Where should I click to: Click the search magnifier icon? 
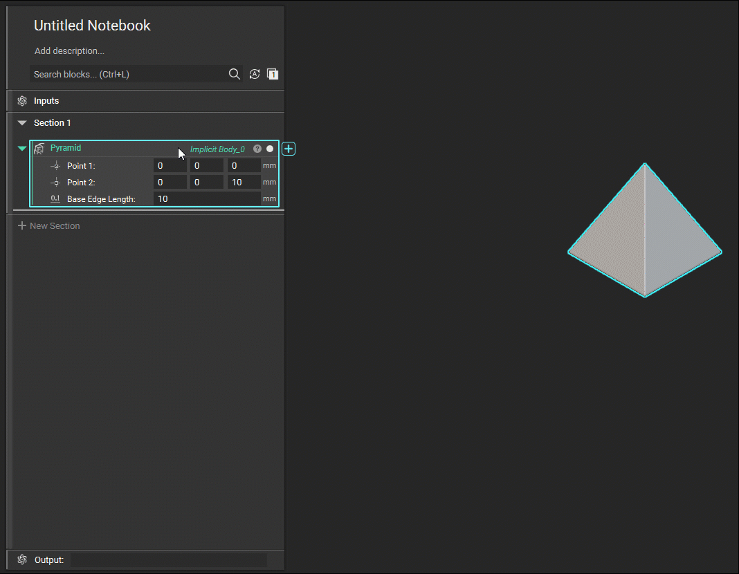pyautogui.click(x=235, y=74)
